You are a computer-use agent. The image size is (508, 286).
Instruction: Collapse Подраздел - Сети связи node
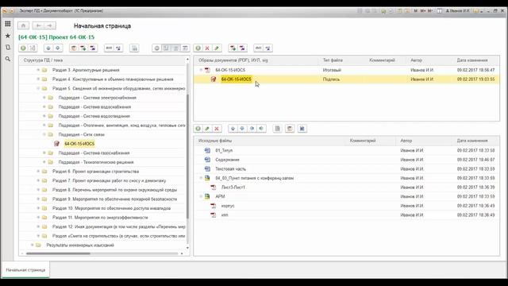tap(44, 134)
